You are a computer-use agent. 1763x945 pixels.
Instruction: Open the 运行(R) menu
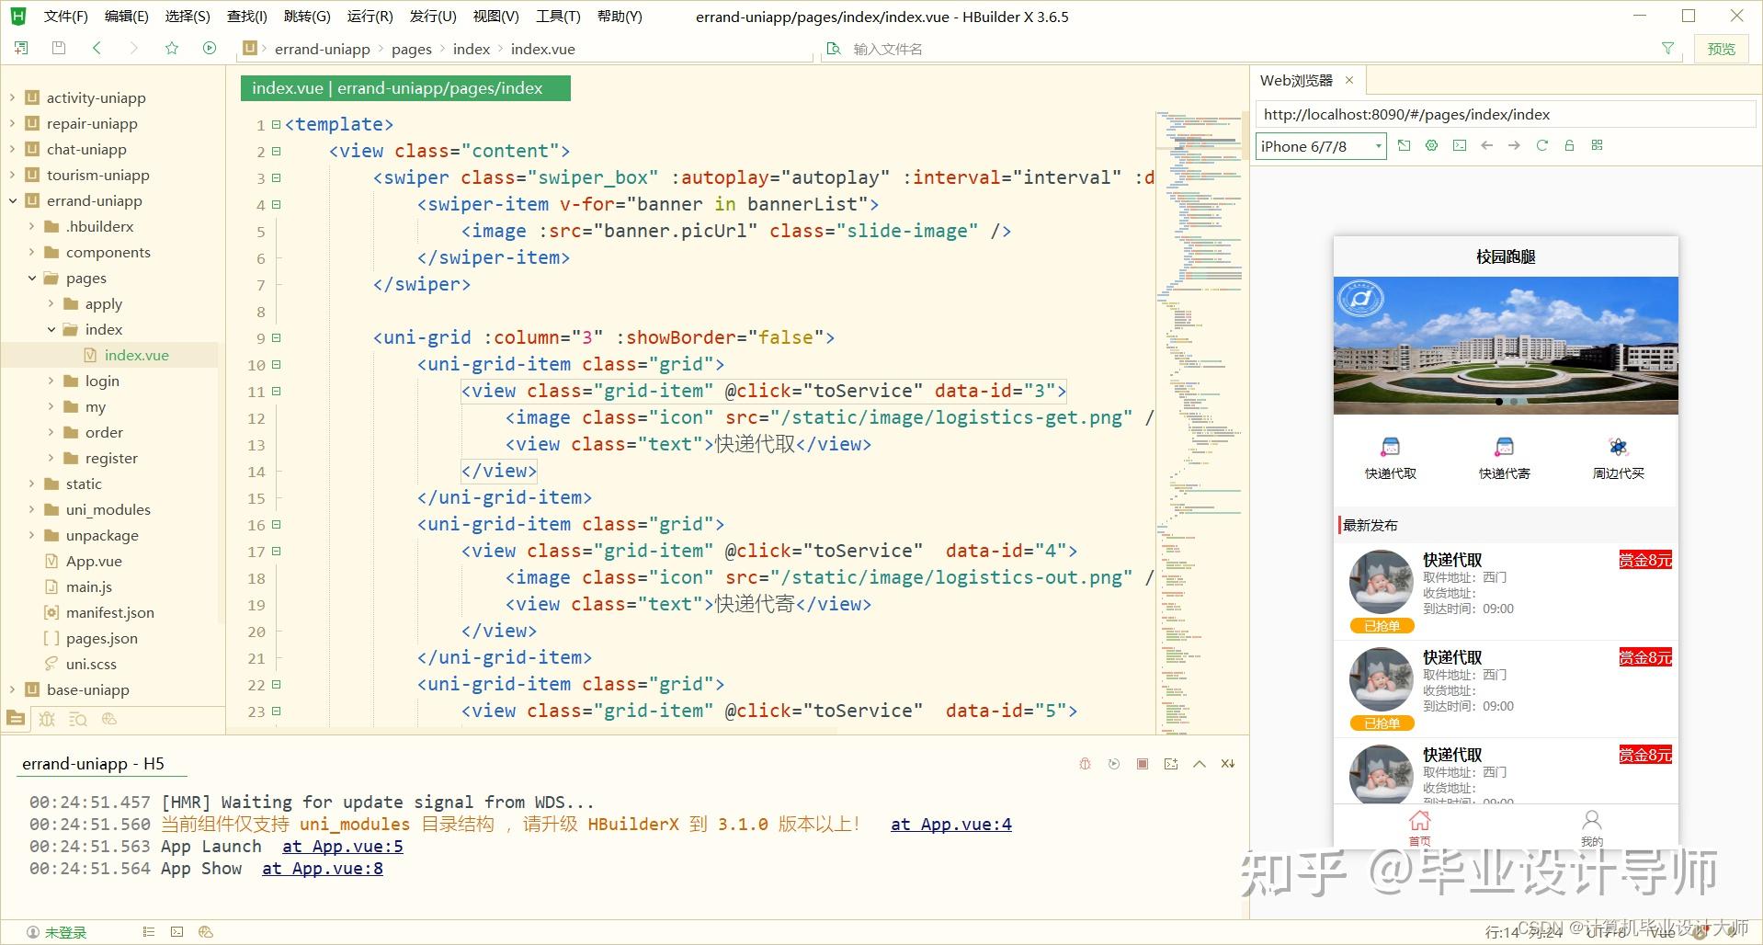click(x=370, y=17)
